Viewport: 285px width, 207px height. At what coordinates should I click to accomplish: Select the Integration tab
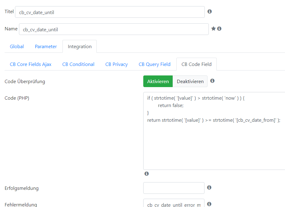pos(80,47)
